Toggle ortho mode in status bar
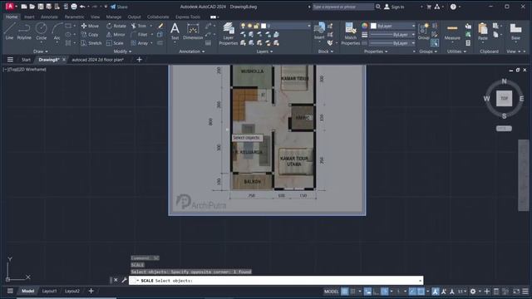This screenshot has height=299, width=532. pos(376,292)
